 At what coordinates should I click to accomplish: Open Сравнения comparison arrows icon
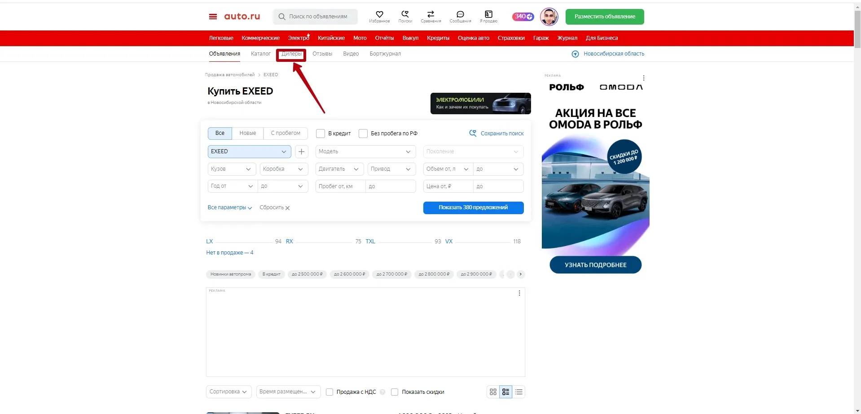[x=430, y=15]
